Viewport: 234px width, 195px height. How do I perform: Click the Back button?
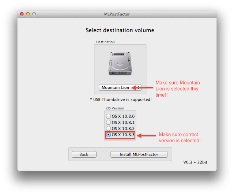point(84,154)
